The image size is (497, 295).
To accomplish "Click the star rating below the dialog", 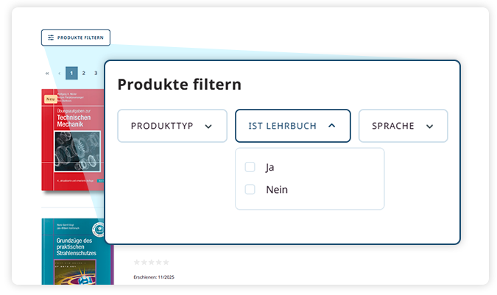I will click(151, 262).
